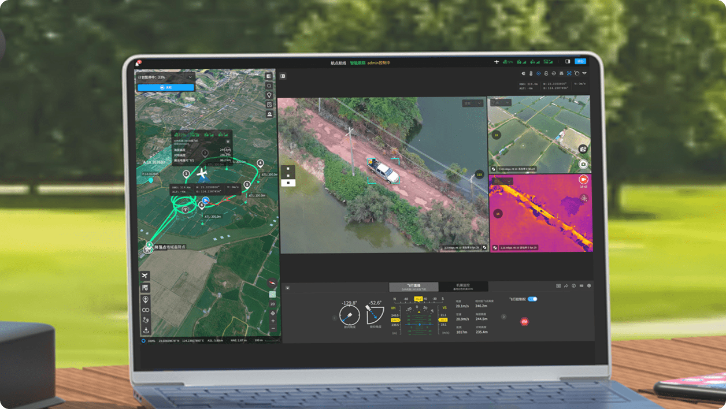Toggle right sidebar panel icon in top bar
Screen dimensions: 726x409
[x=568, y=61]
